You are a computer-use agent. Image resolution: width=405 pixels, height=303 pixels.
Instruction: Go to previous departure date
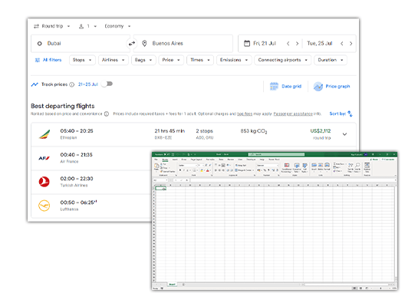288,44
